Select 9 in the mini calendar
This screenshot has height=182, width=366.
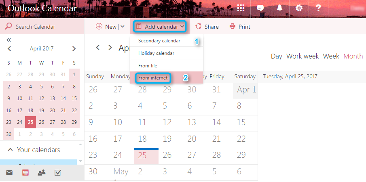tap(8, 98)
